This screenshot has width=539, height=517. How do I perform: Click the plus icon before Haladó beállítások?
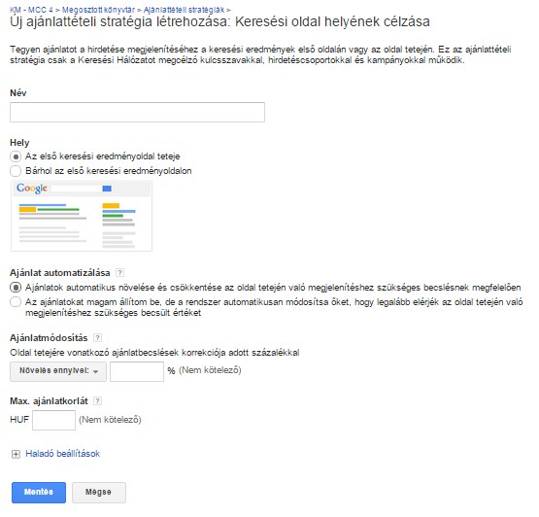16,454
